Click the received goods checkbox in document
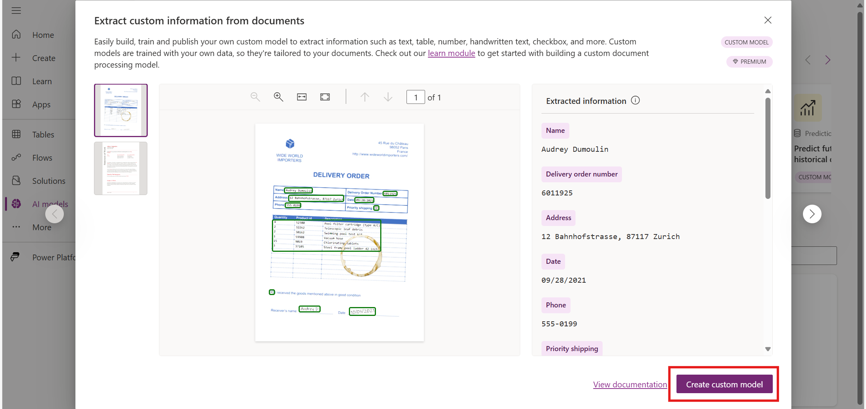866x409 pixels. 272,292
